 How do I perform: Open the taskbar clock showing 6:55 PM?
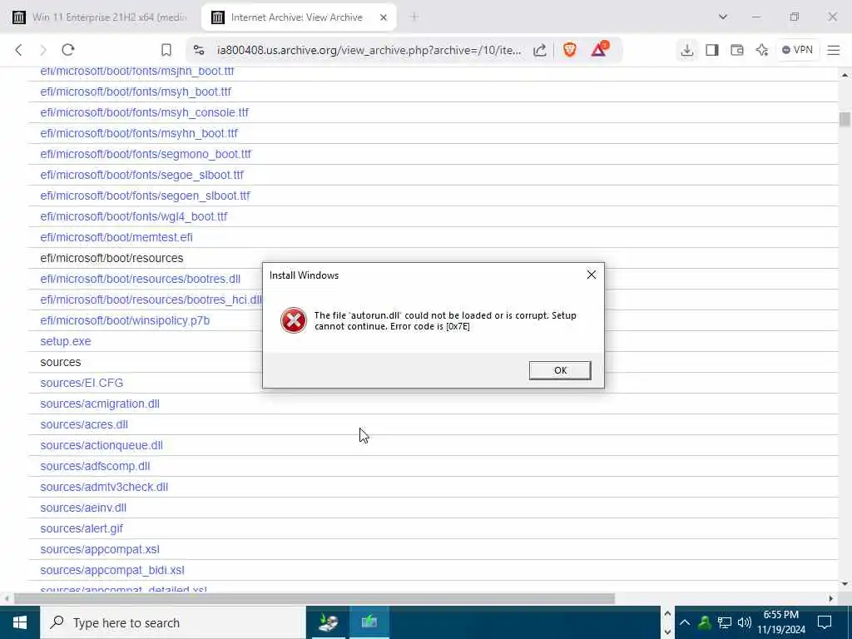pyautogui.click(x=781, y=622)
